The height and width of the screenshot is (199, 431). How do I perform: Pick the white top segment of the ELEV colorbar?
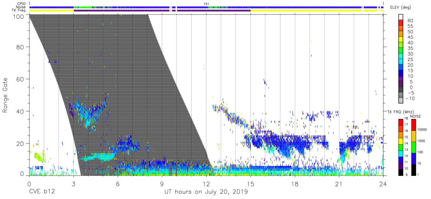pos(401,17)
